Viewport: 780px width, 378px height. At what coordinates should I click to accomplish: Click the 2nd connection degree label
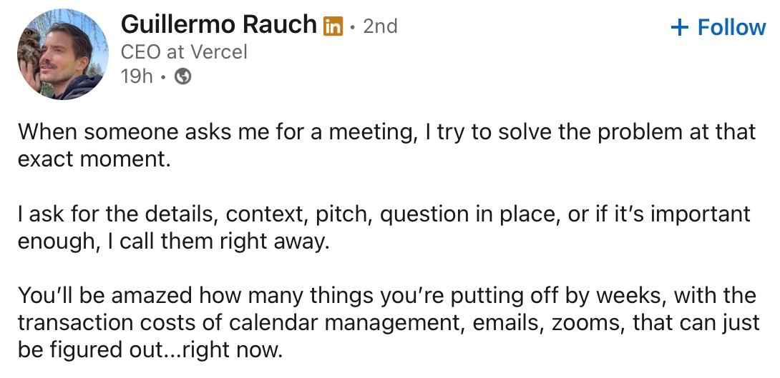click(x=380, y=26)
